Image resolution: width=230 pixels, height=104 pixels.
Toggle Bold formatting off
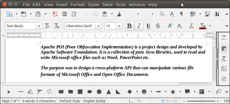129,26
